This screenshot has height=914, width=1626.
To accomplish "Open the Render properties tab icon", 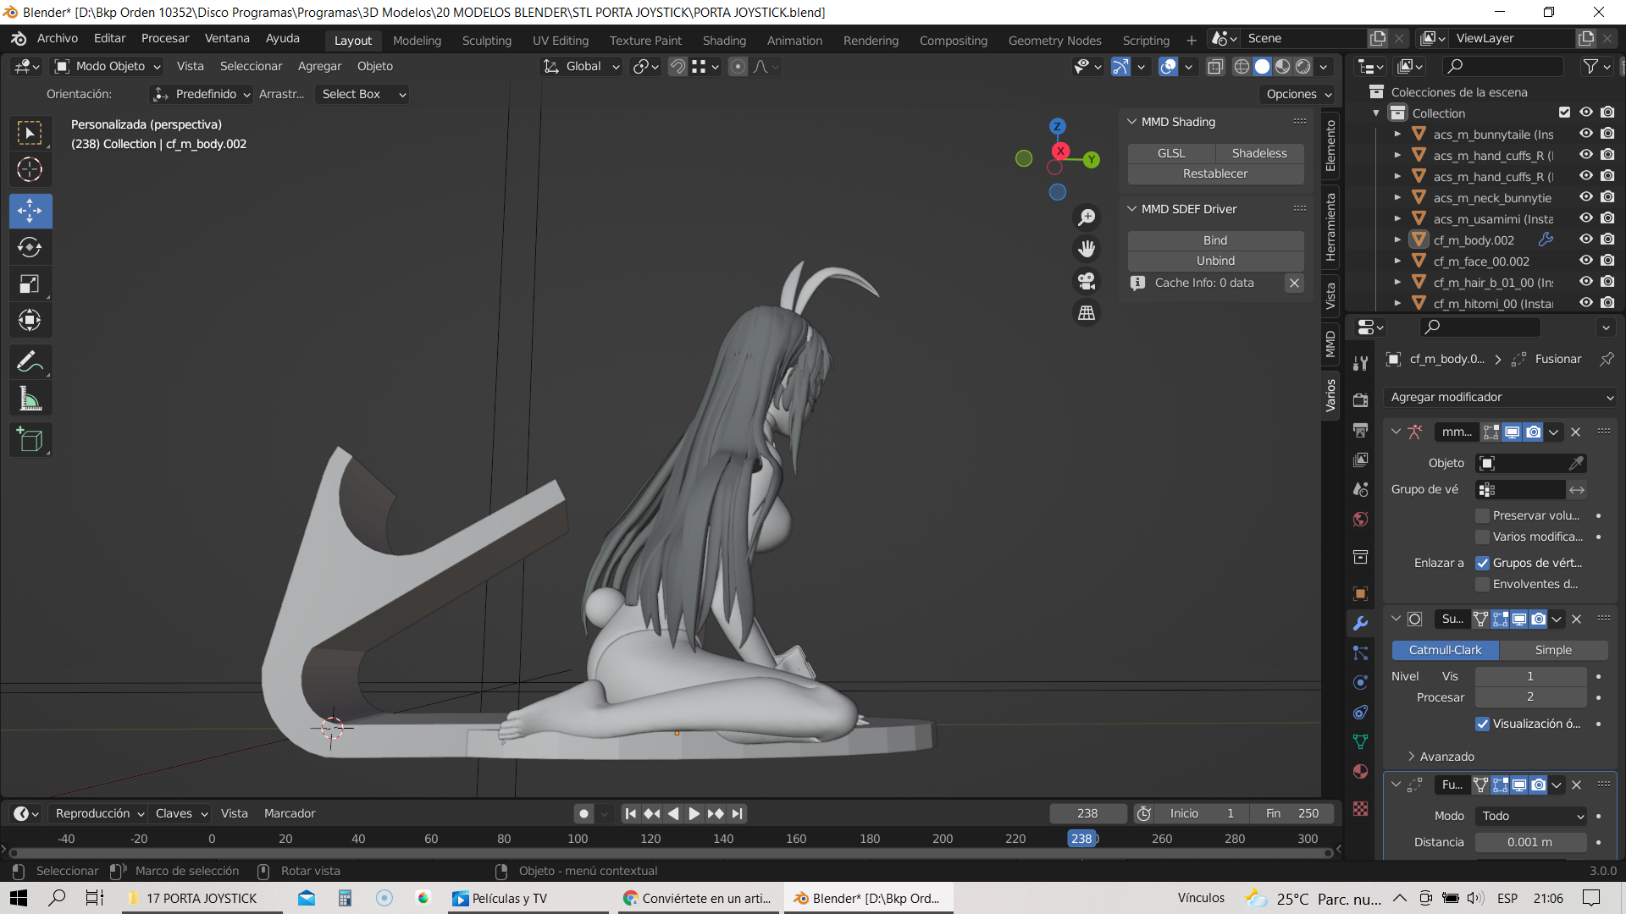I will pyautogui.click(x=1360, y=400).
